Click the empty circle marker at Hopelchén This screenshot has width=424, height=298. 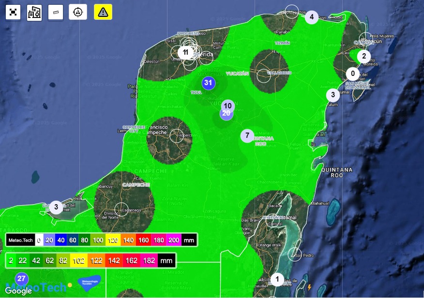(x=177, y=136)
